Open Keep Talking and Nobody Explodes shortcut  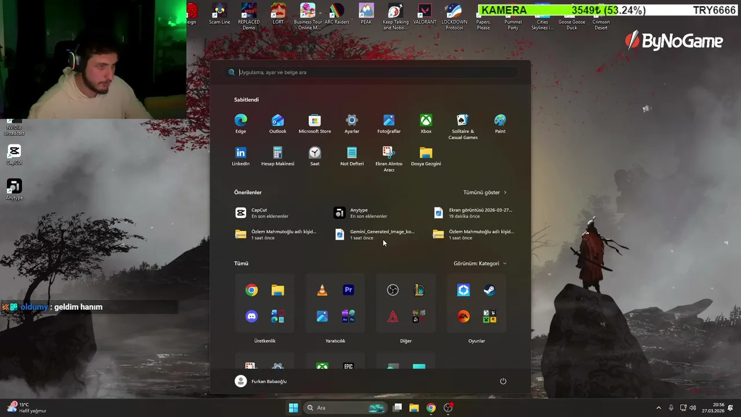395,17
